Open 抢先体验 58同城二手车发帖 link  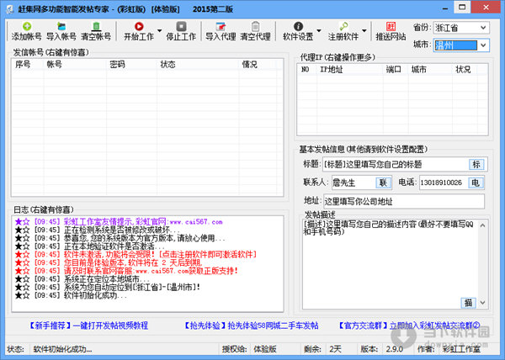[251, 326]
